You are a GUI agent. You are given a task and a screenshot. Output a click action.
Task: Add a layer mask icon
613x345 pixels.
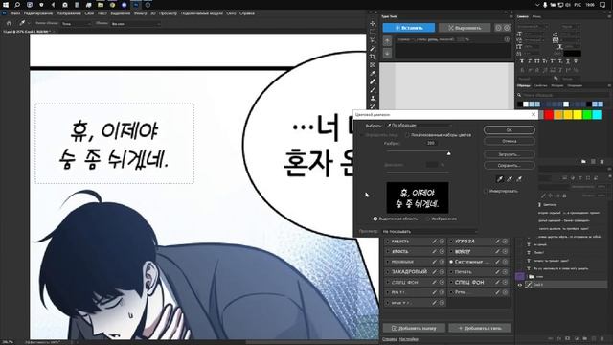(568, 338)
